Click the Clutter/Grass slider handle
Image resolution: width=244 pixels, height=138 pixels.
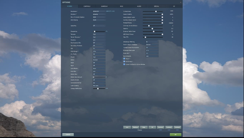[x=156, y=11]
